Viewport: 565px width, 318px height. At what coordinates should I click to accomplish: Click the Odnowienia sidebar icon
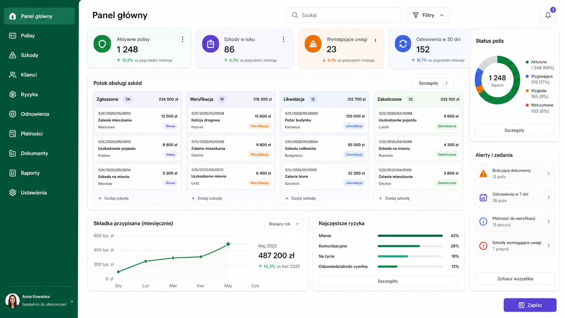13,114
